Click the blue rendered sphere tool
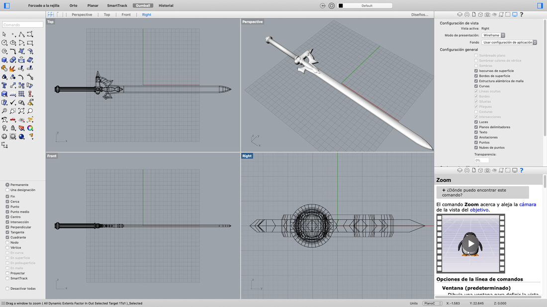 [21, 137]
